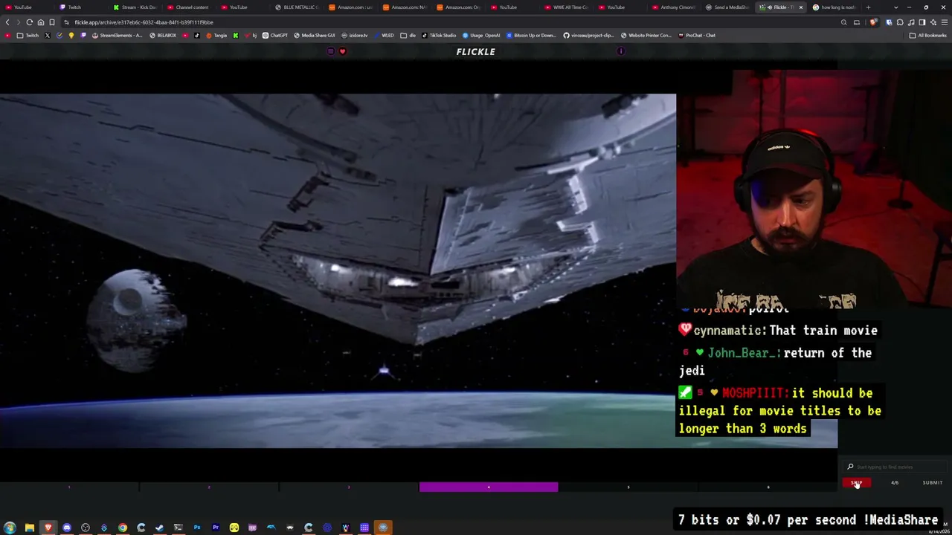This screenshot has width=952, height=535.
Task: Bookmark this page using the bookmark icon
Action: click(x=52, y=22)
